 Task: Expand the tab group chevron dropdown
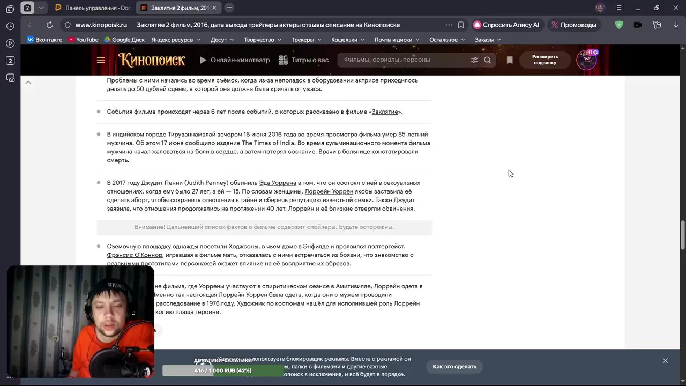(x=41, y=8)
